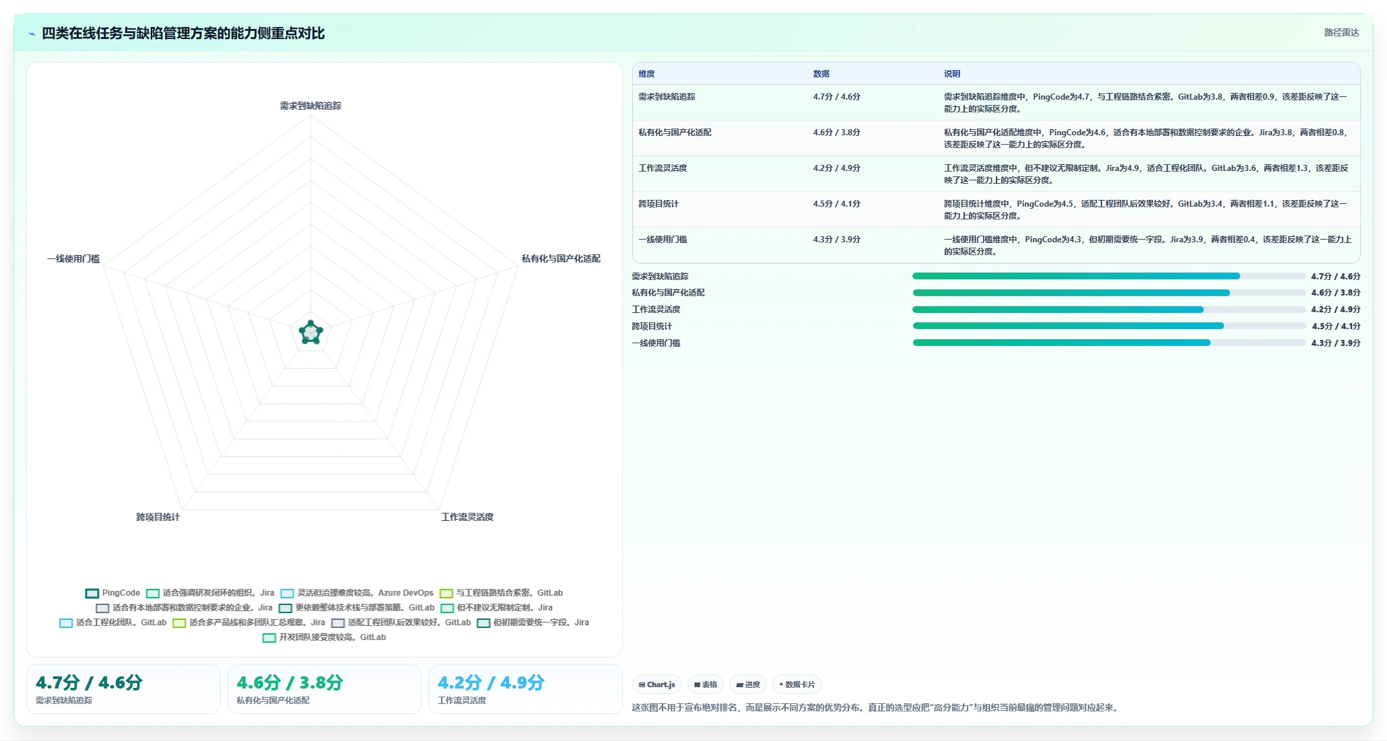The width and height of the screenshot is (1387, 741).
Task: Click the table data cell 4.2分 / 4.9分
Action: 836,168
